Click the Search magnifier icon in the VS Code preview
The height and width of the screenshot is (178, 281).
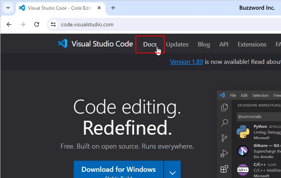click(x=224, y=123)
